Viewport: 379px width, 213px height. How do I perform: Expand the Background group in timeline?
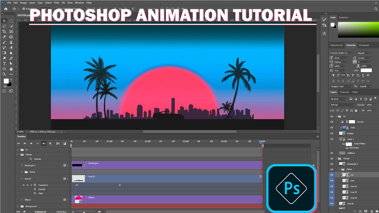(18, 206)
